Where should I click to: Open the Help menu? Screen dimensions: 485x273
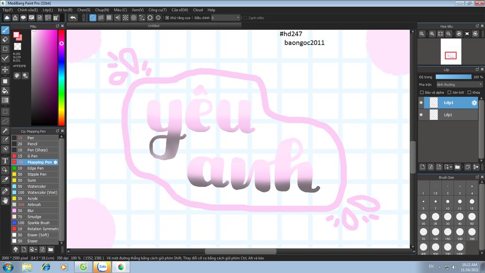211,10
